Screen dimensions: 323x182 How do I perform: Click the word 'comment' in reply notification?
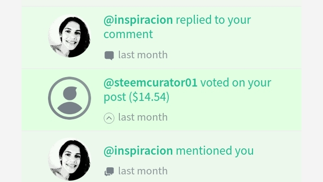click(x=128, y=35)
